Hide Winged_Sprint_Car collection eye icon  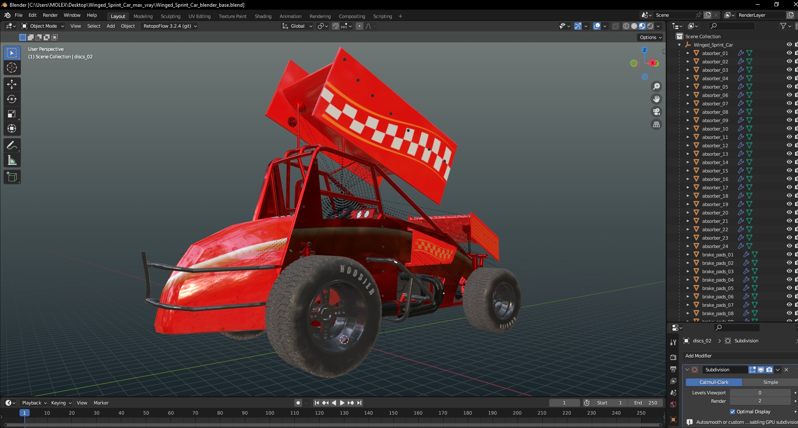789,44
